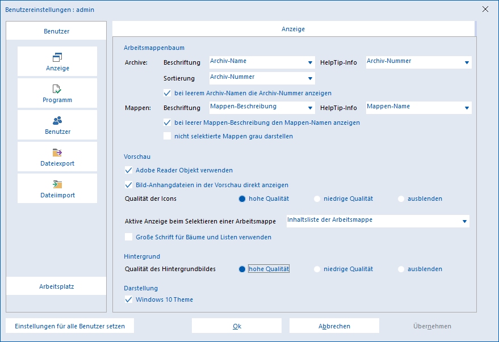499x342 pixels.
Task: Cancel with the Abbrechen button
Action: point(334,326)
